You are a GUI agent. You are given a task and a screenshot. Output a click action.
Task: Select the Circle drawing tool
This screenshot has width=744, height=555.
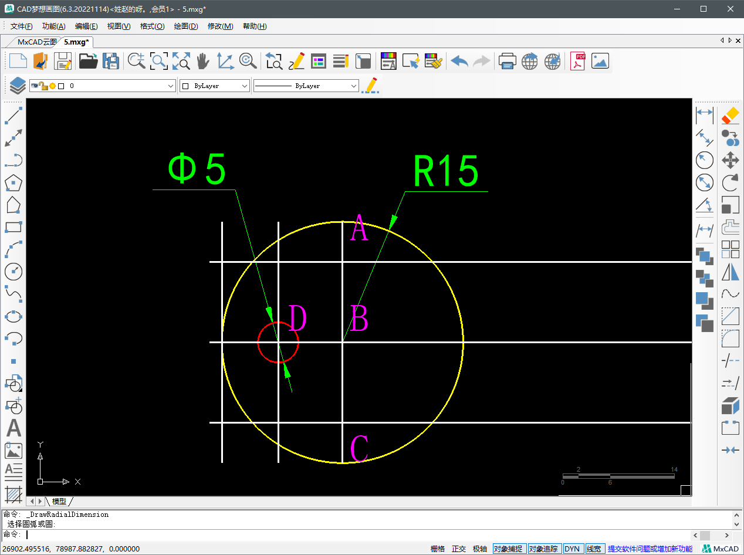tap(13, 271)
